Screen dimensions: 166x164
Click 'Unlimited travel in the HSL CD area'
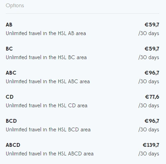tap(46, 106)
